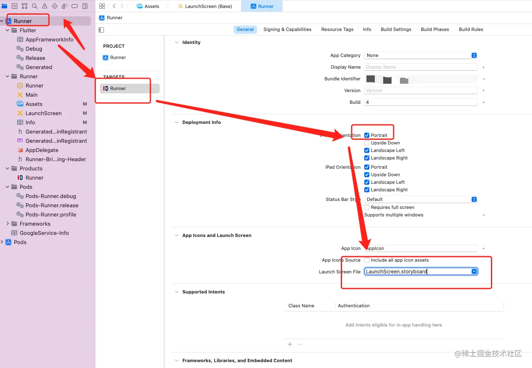Switch to Resource Tags tab
The width and height of the screenshot is (532, 368).
point(337,29)
